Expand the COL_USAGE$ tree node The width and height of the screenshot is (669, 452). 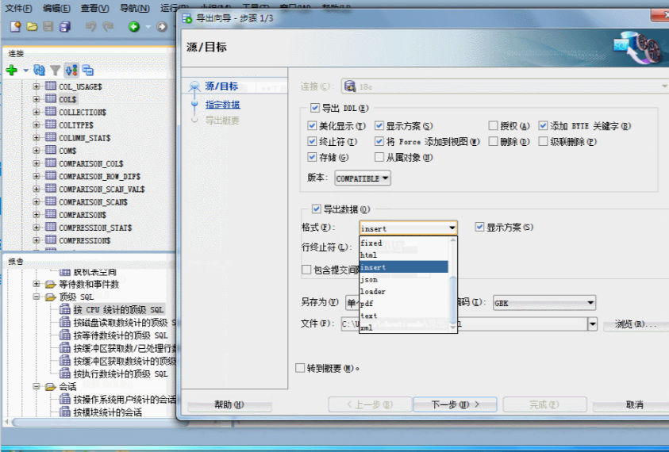[x=37, y=86]
